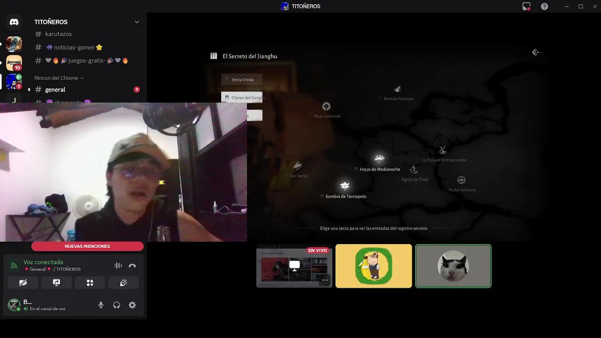Click the webcam video overlay
Viewport: 601px width, 338px height.
click(x=123, y=172)
